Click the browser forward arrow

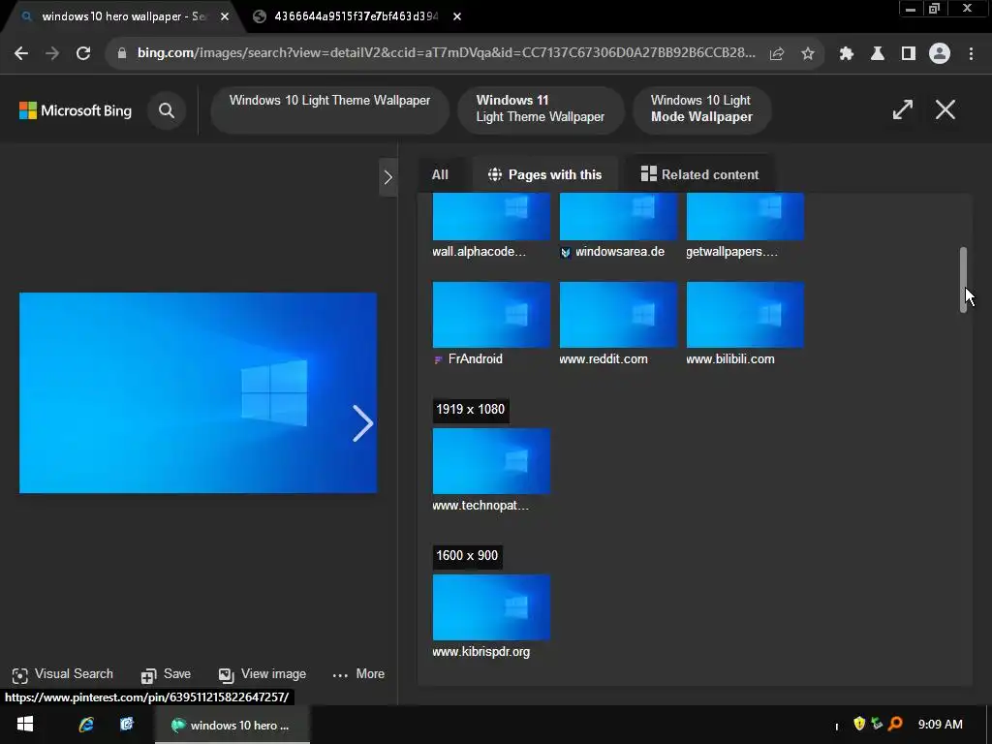click(52, 54)
